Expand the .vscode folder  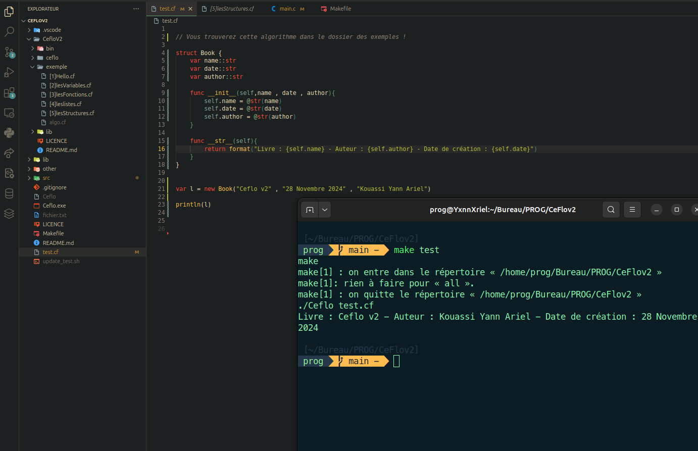[x=29, y=30]
